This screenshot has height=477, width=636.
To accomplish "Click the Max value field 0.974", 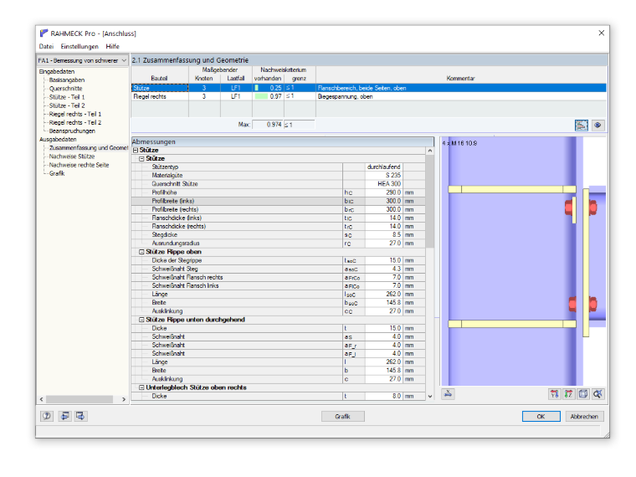I will click(x=268, y=125).
